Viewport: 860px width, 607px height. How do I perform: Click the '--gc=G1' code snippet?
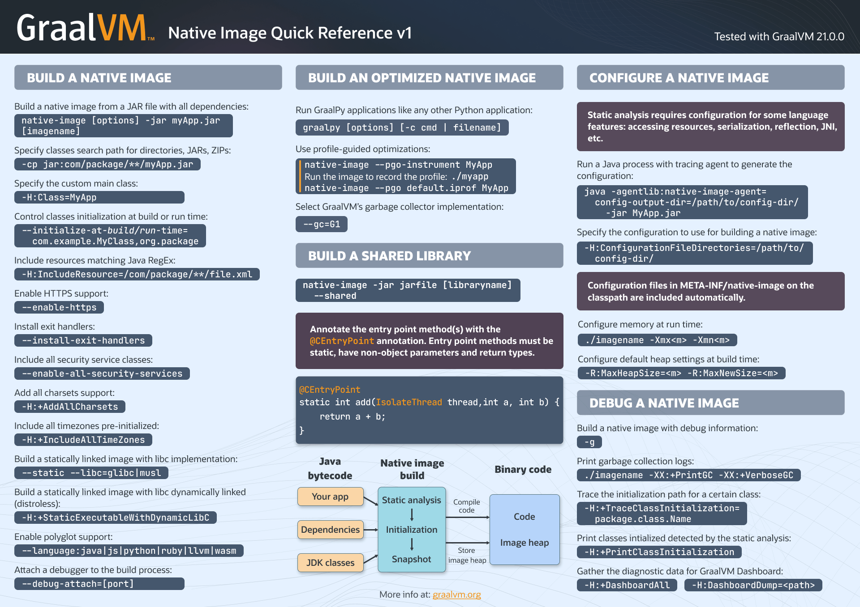point(322,224)
